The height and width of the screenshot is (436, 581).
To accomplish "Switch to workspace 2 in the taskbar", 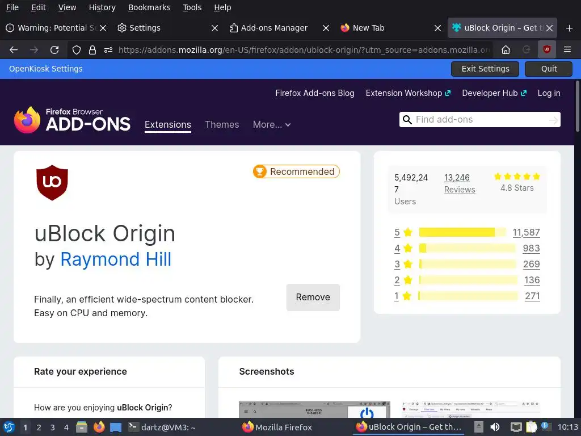I will click(x=39, y=427).
